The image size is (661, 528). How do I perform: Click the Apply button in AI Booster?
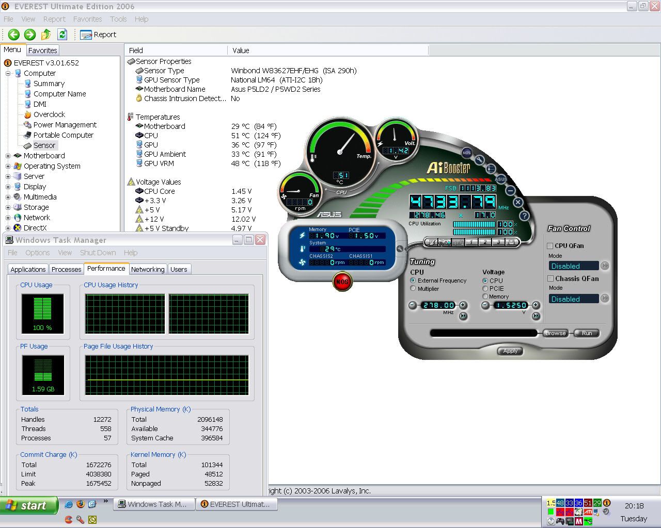tap(510, 351)
